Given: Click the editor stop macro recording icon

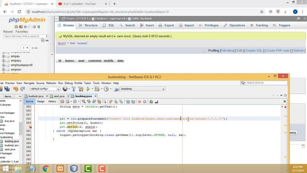Looking at the screenshot, I should (x=145, y=101).
